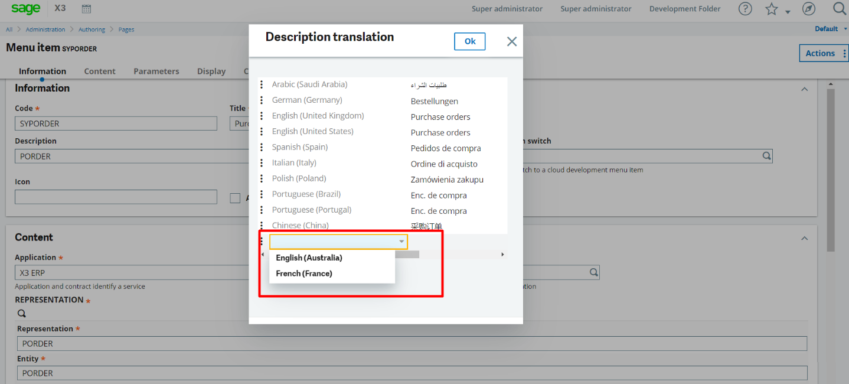This screenshot has width=849, height=384.
Task: Click the favorites star icon
Action: [773, 8]
